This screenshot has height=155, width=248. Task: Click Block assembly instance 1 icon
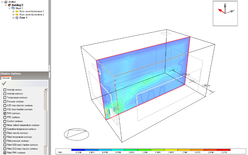pos(17,12)
